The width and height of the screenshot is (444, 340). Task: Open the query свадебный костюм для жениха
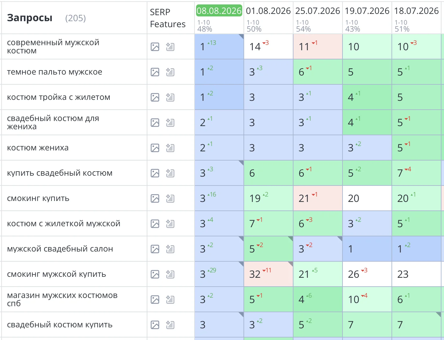pyautogui.click(x=53, y=122)
